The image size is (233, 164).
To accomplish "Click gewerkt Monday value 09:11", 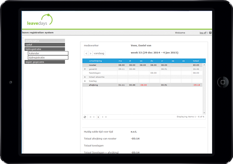I will (x=121, y=69).
